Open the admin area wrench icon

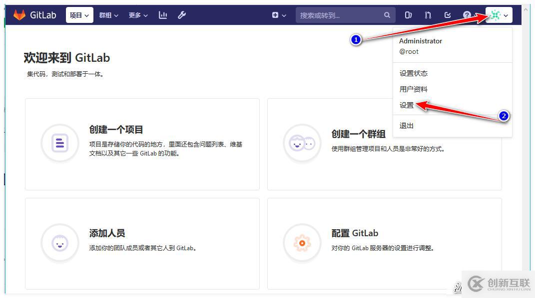[182, 15]
